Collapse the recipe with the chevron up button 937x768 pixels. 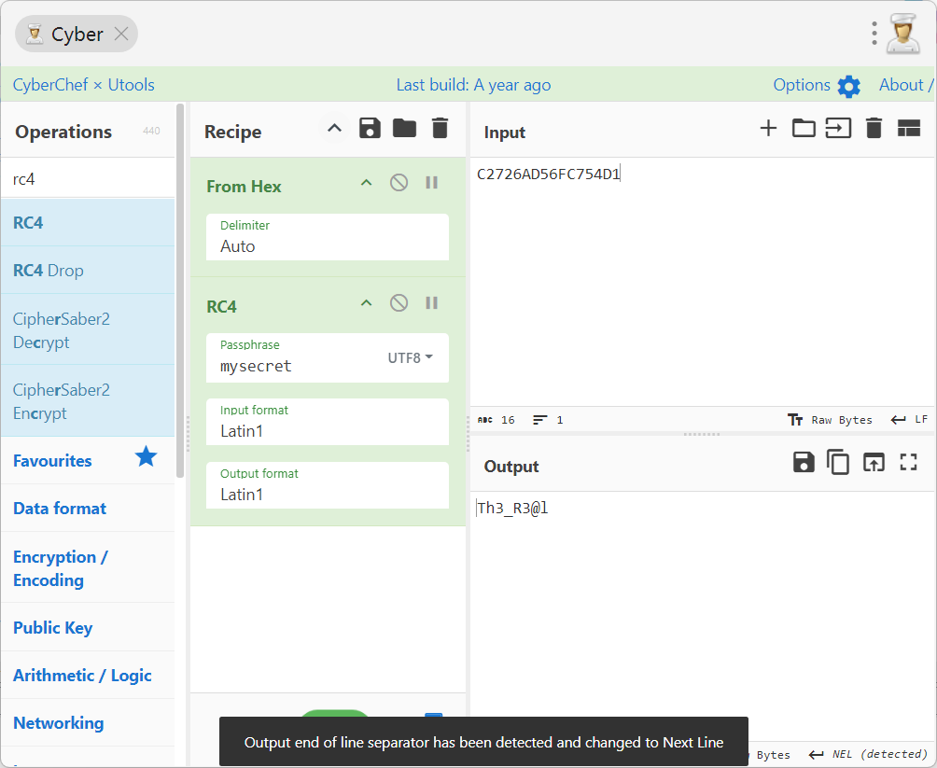pyautogui.click(x=335, y=129)
